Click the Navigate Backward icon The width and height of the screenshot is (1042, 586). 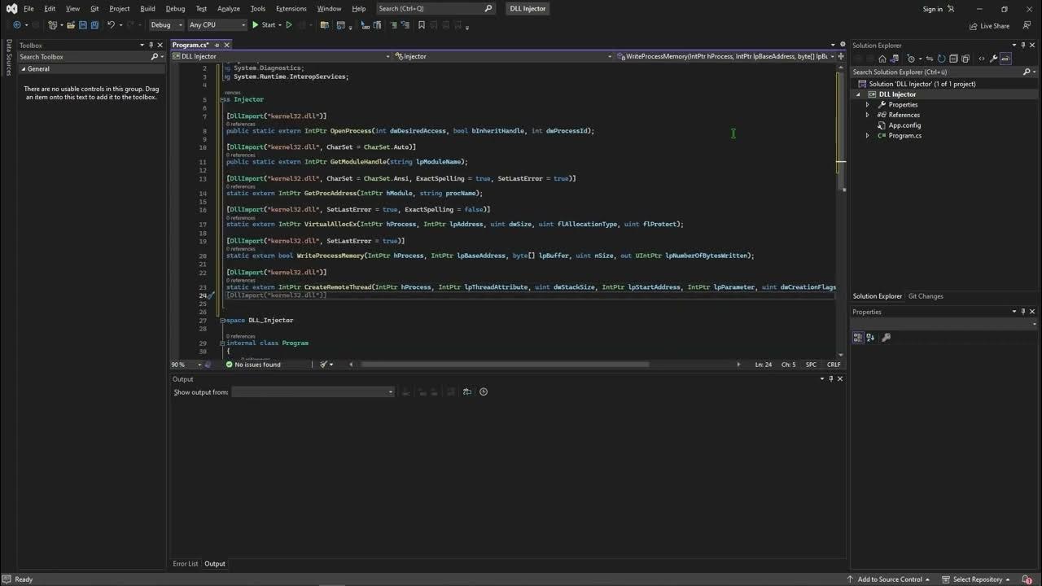click(16, 25)
